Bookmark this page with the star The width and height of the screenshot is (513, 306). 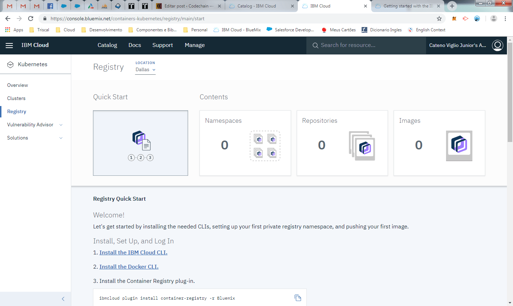(x=439, y=19)
